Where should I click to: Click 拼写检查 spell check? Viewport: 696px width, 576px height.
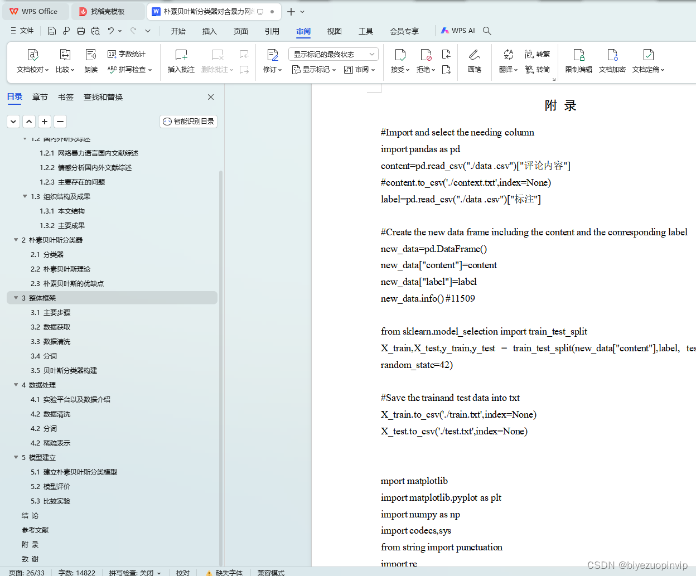coord(129,70)
